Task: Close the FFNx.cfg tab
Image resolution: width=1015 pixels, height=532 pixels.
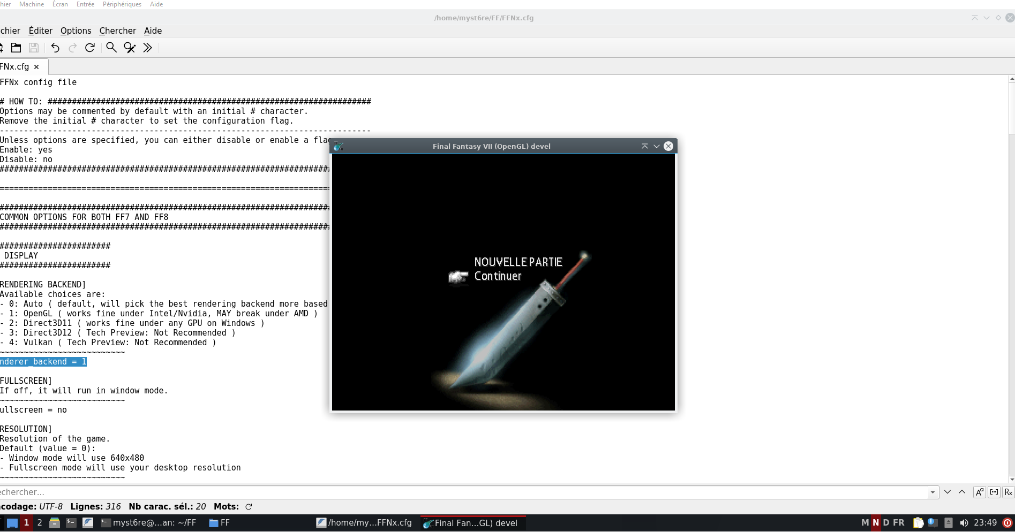Action: click(36, 67)
